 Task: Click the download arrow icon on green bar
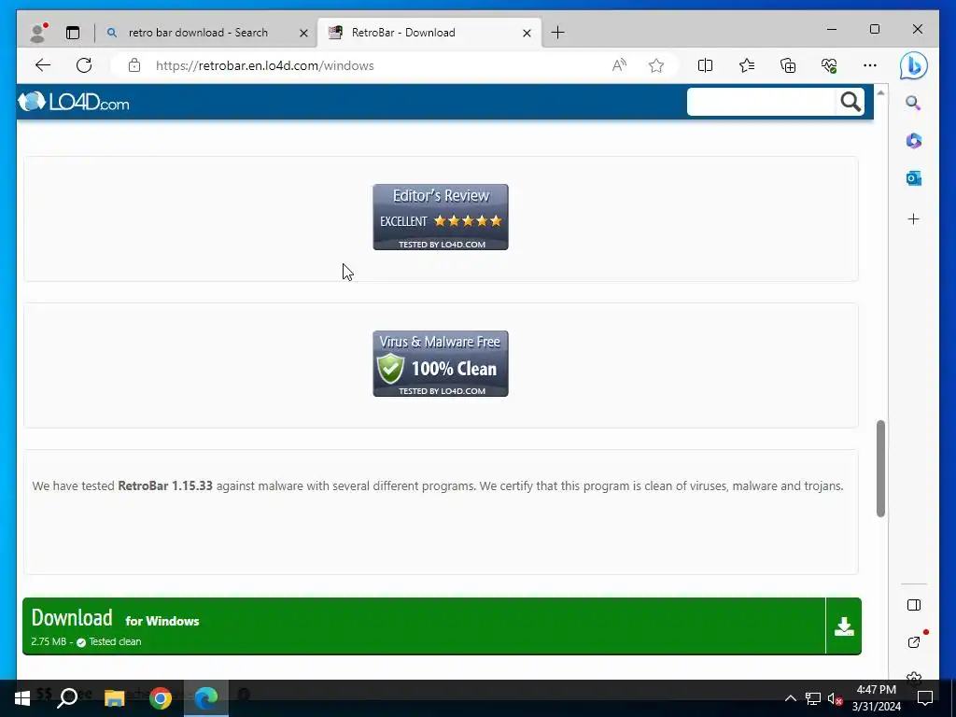(844, 626)
